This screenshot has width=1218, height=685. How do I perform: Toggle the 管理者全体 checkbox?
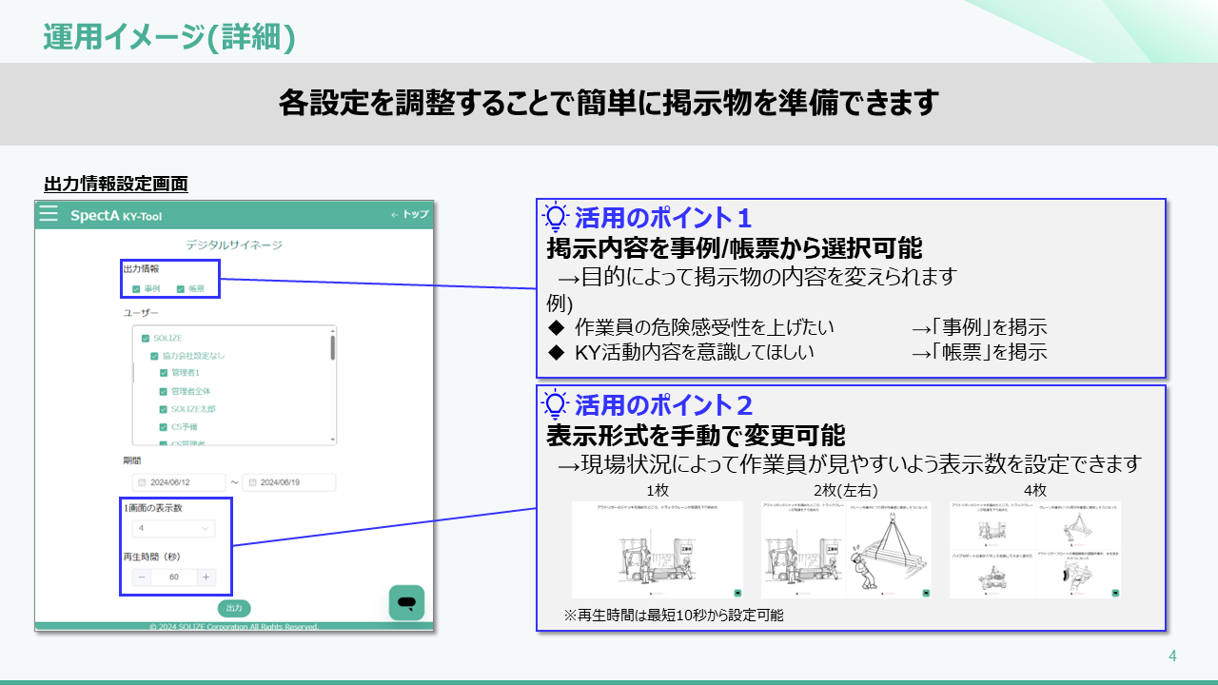tap(164, 391)
